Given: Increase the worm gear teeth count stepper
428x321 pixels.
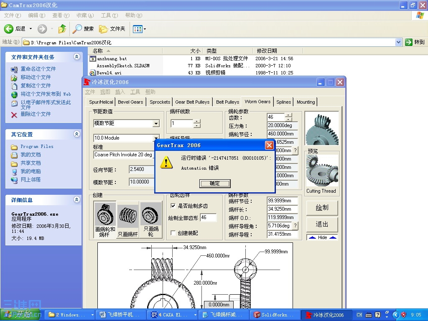Looking at the screenshot, I should click(288, 115).
